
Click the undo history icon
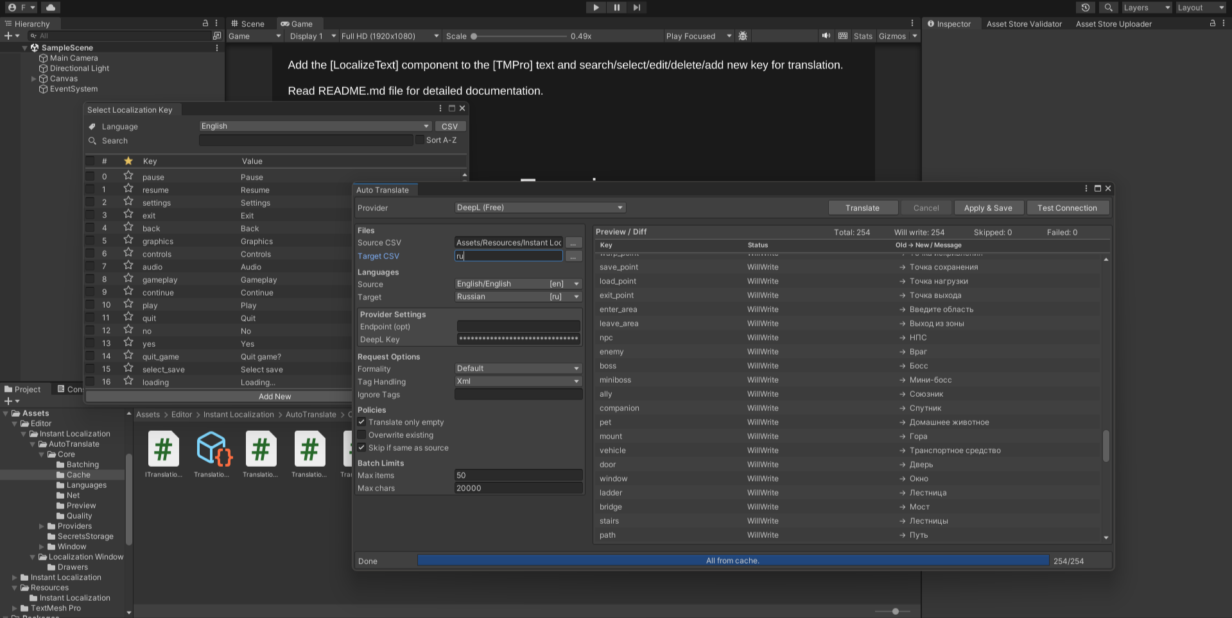(1085, 8)
